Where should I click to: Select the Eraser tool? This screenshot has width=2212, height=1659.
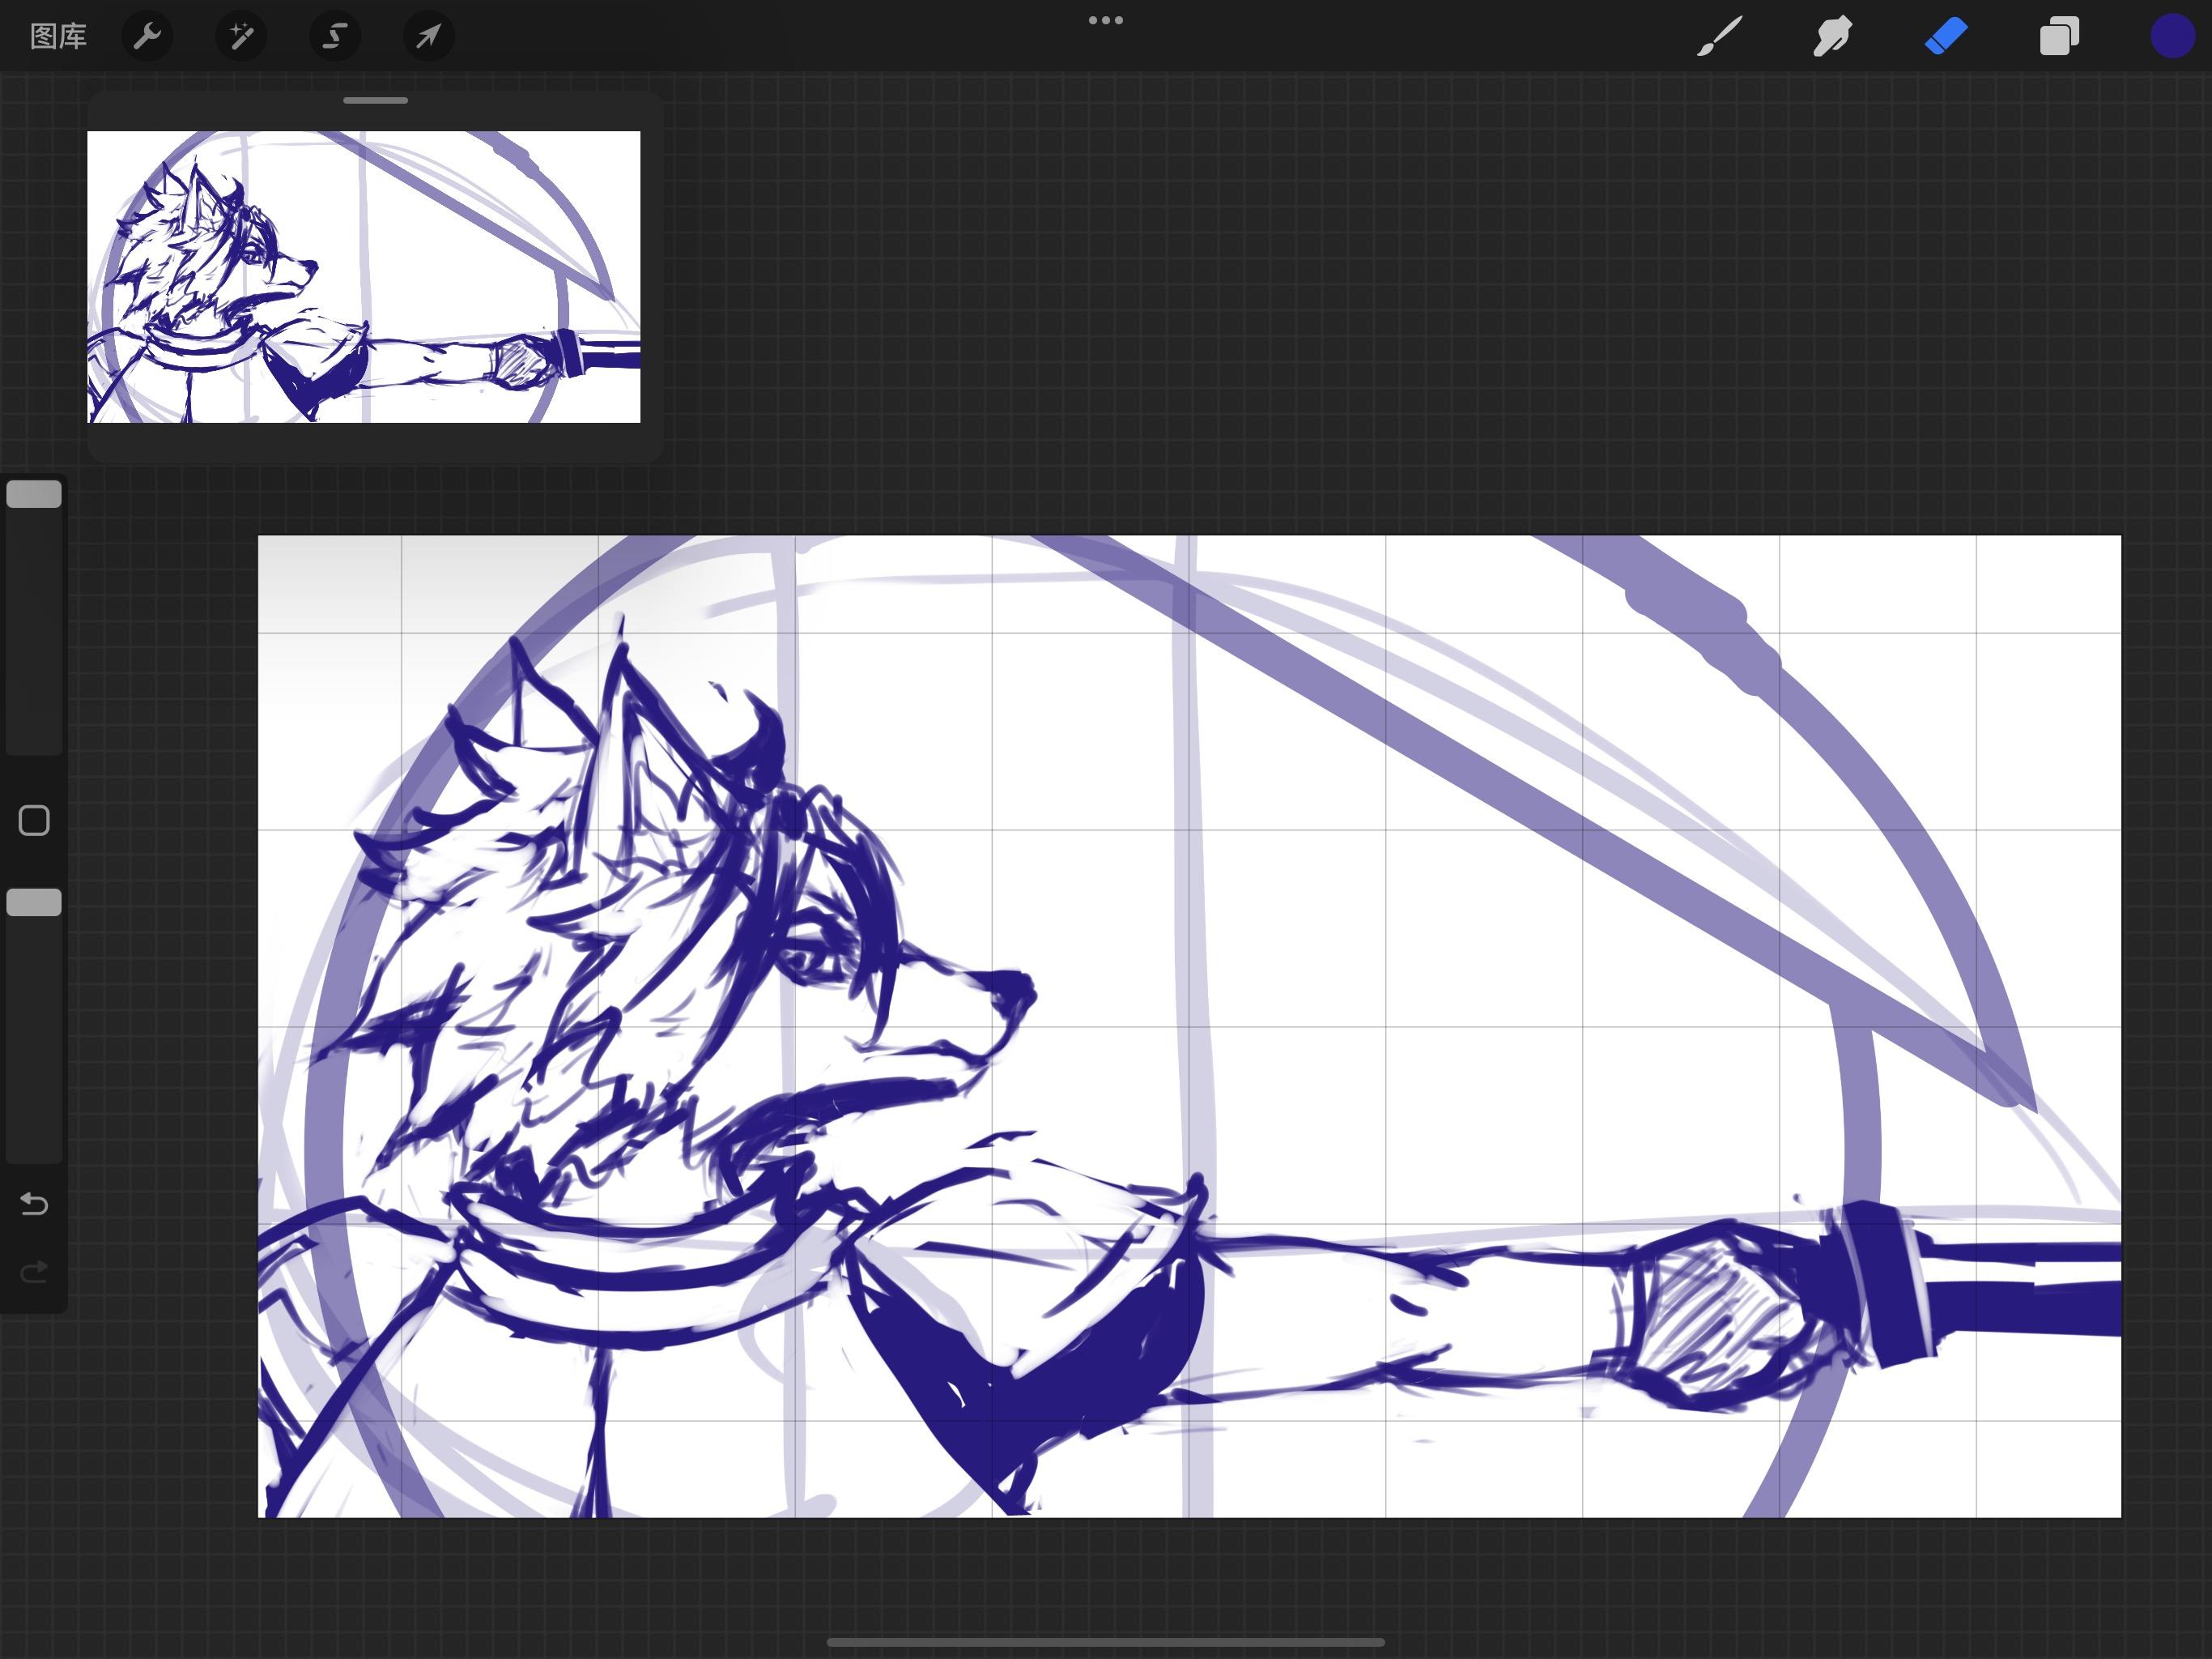coord(1946,37)
